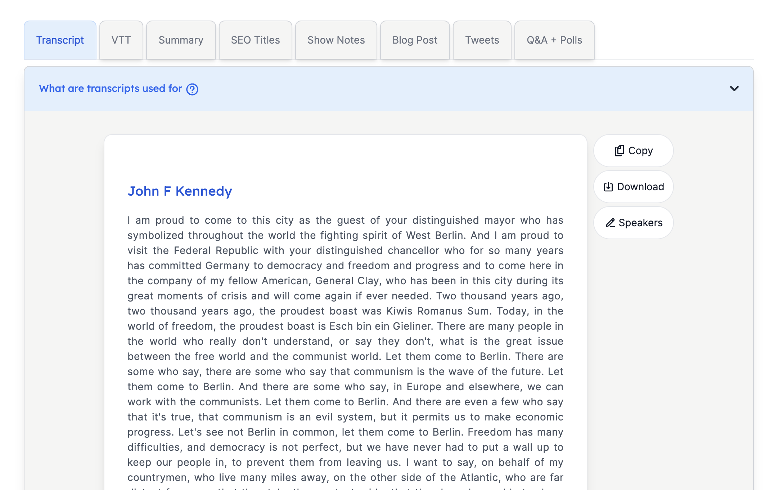Open the Show Notes tab
779x490 pixels.
click(336, 40)
